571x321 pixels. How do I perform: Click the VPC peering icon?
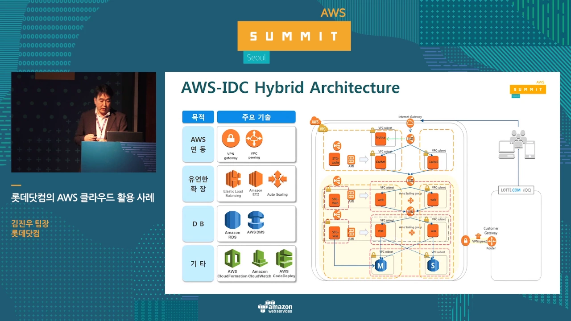tap(254, 139)
